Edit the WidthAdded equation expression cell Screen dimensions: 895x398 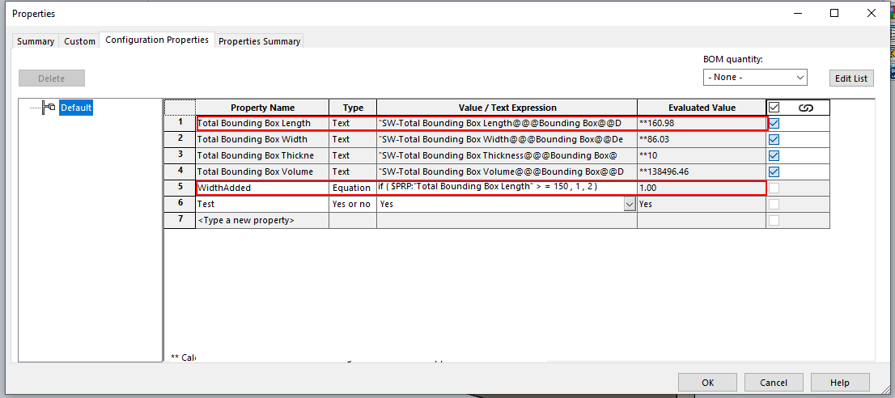pyautogui.click(x=506, y=188)
